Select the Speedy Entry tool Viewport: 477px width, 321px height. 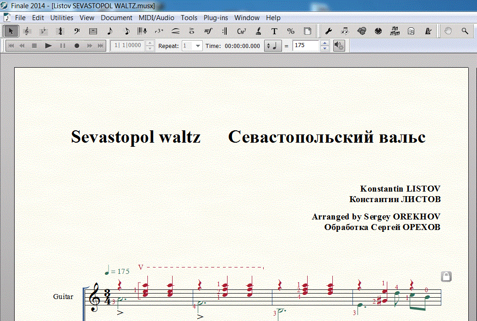126,31
